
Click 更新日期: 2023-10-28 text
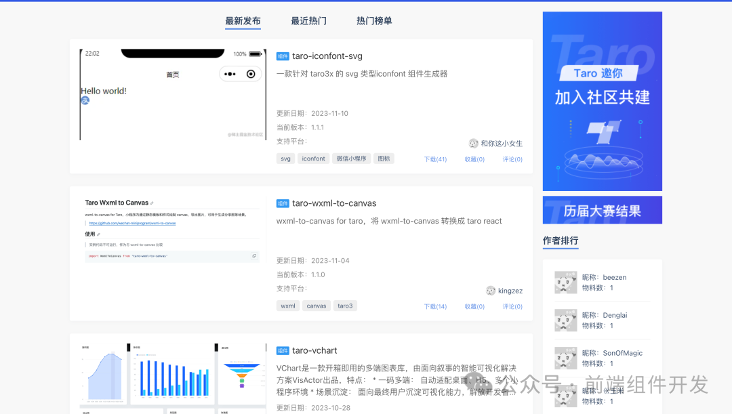pyautogui.click(x=313, y=407)
